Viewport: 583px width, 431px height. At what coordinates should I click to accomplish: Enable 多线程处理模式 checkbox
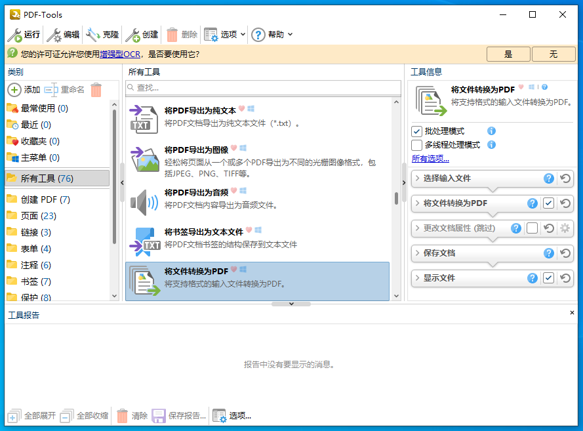[x=416, y=145]
